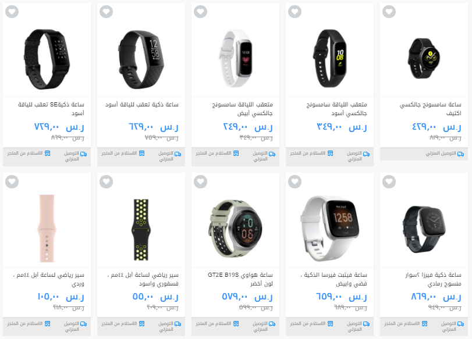Click heart icon on black fitness tracker SE
Screen dimensions: 472x339
tap(12, 12)
